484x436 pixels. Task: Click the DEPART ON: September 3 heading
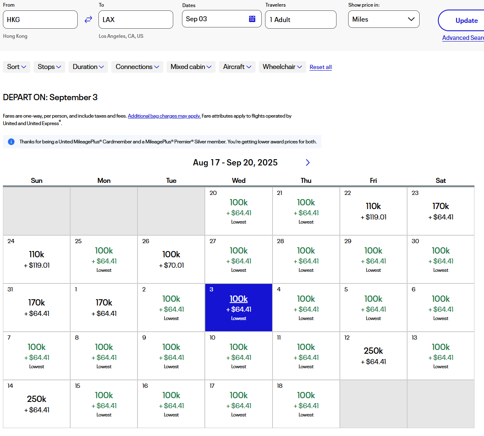[x=50, y=97]
